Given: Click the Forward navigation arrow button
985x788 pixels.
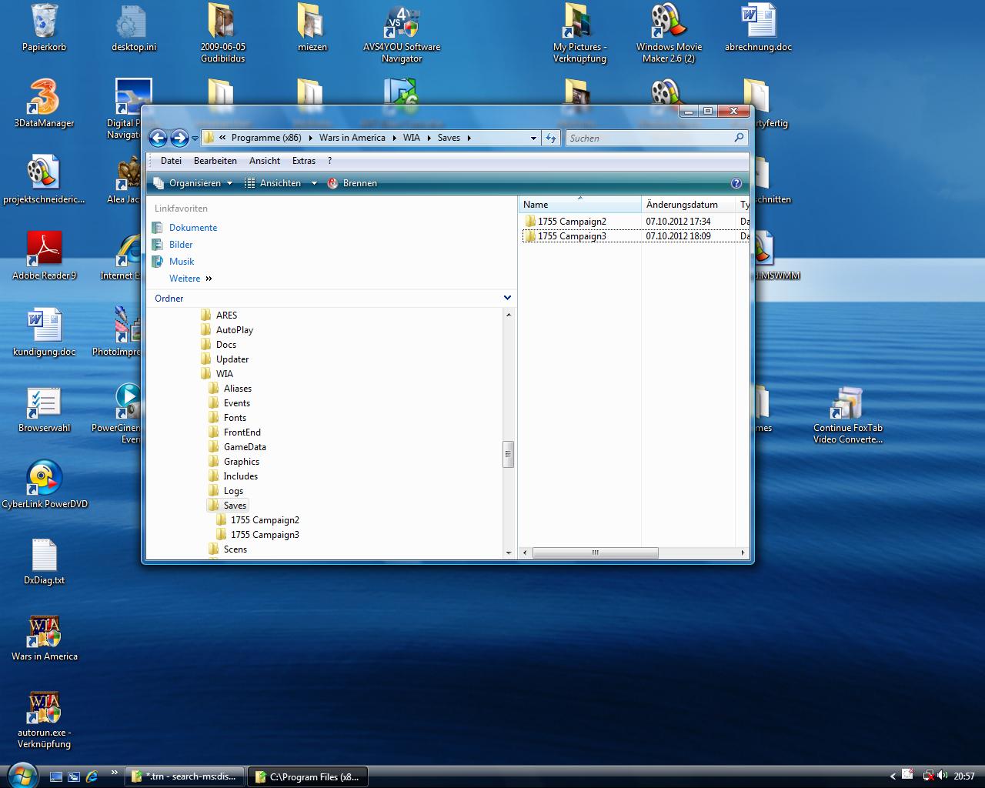Looking at the screenshot, I should click(179, 138).
